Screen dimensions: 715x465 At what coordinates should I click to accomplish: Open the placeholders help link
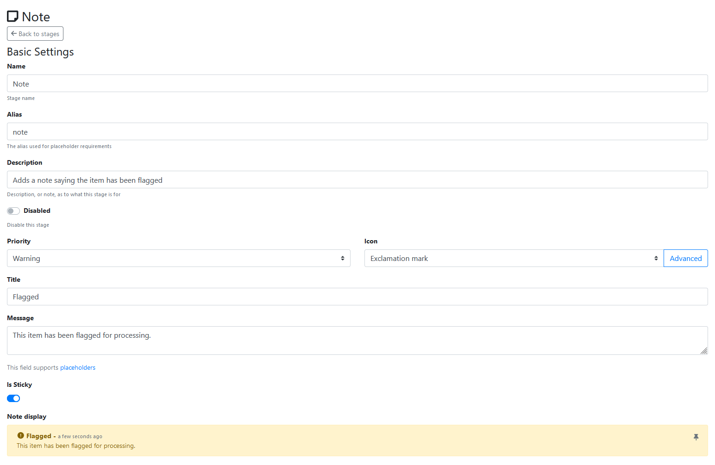click(x=78, y=367)
